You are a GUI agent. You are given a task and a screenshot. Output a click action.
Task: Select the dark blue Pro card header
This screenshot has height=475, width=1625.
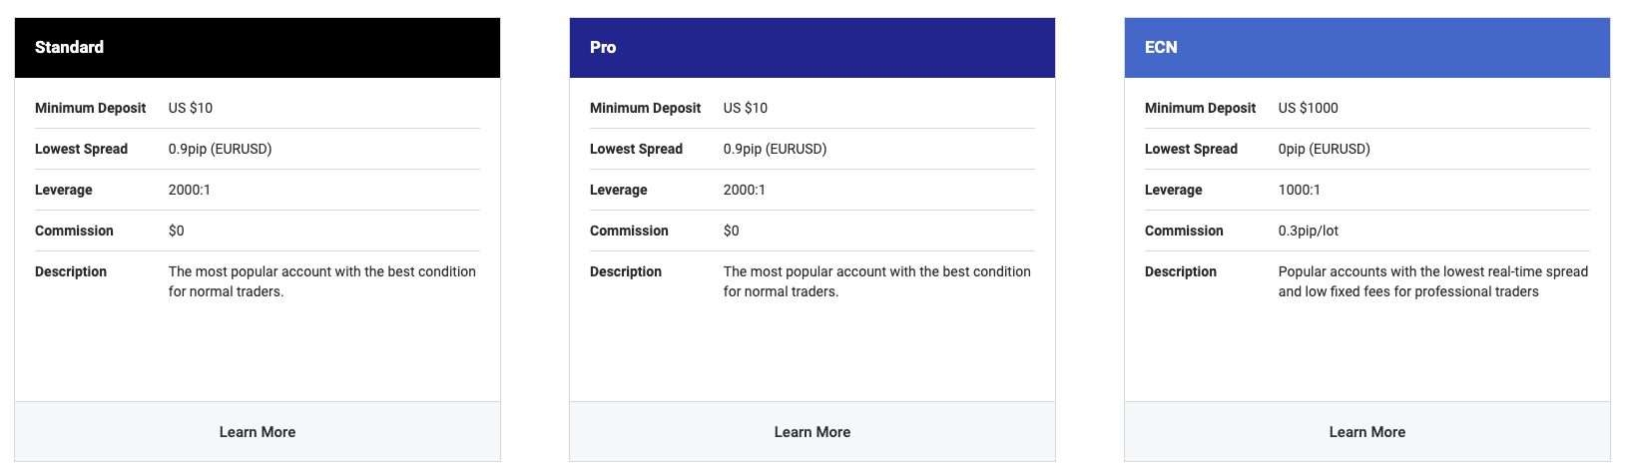click(812, 48)
